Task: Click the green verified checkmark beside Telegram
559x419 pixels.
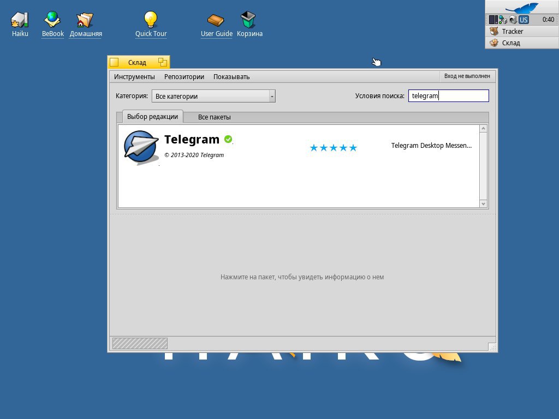Action: (x=228, y=139)
